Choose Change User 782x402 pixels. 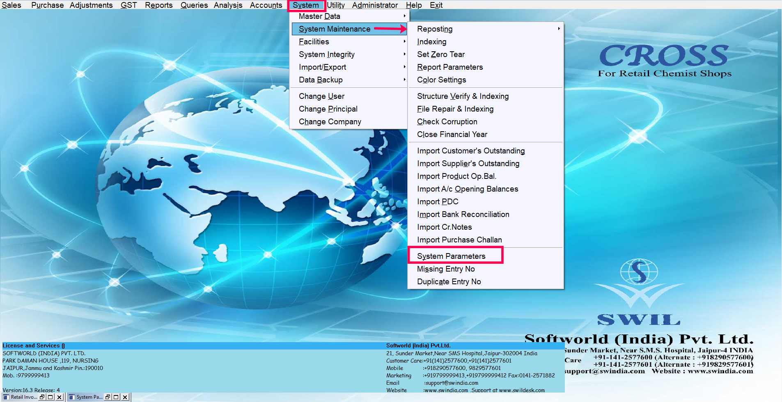[x=349, y=96]
